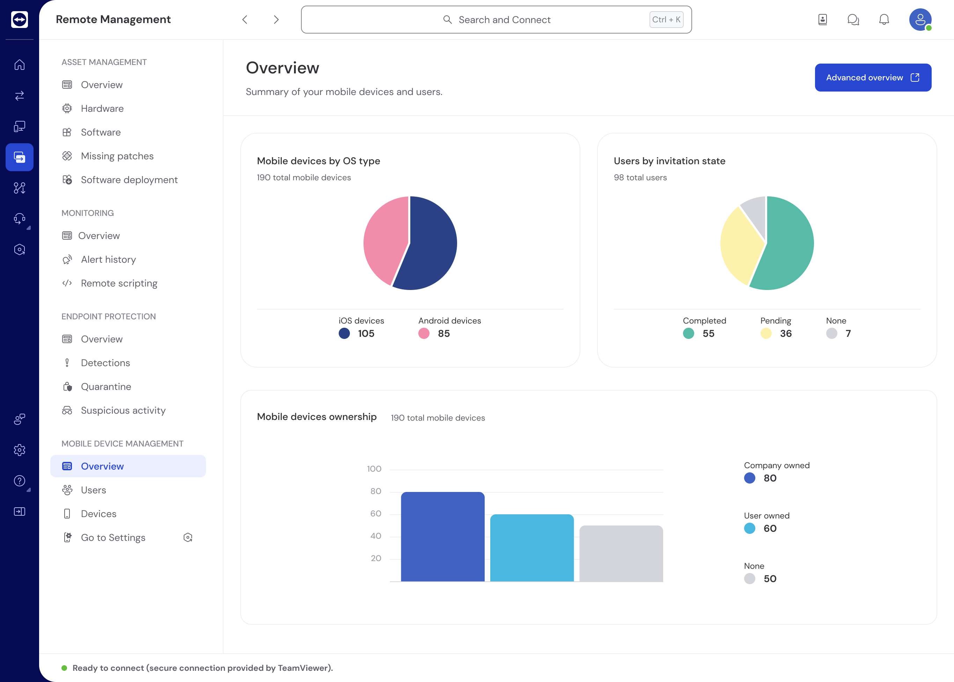Open the Home dashboard icon in sidebar

[19, 65]
